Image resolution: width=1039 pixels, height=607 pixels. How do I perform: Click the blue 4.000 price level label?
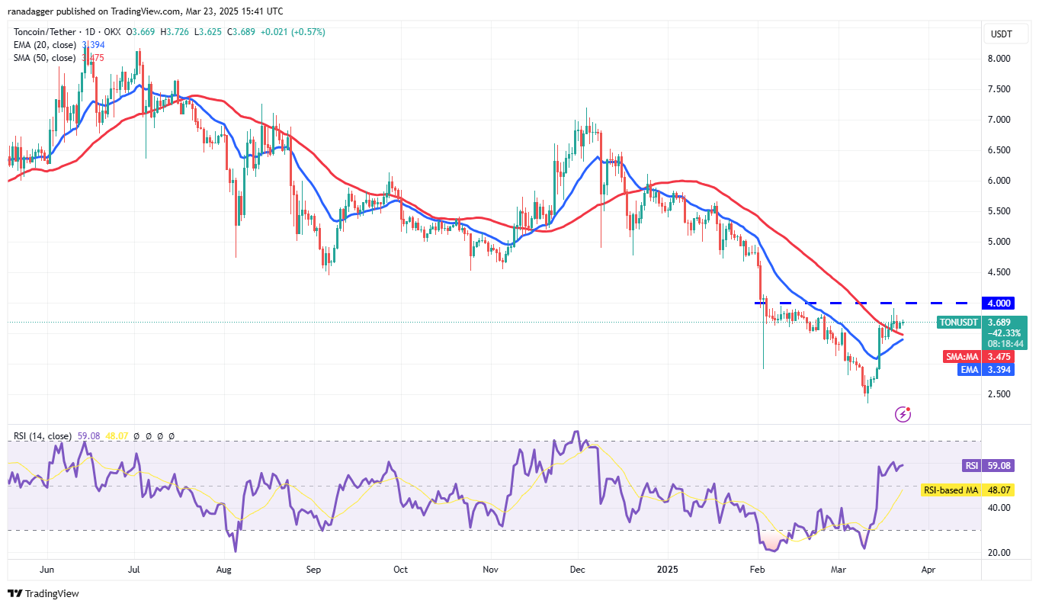point(1000,303)
